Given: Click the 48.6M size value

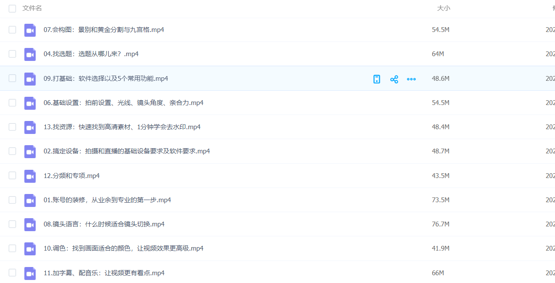Looking at the screenshot, I should (x=440, y=79).
